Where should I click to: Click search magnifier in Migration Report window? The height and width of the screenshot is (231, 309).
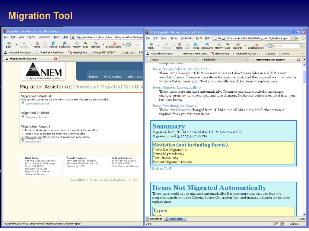[x=302, y=46]
